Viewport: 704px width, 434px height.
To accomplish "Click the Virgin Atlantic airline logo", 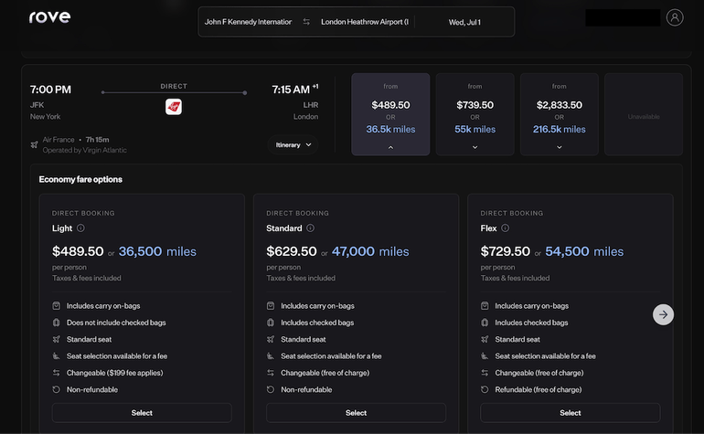I will pyautogui.click(x=174, y=107).
